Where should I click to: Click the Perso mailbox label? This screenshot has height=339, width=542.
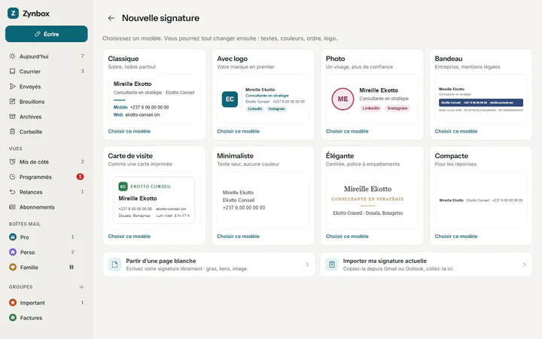click(27, 252)
